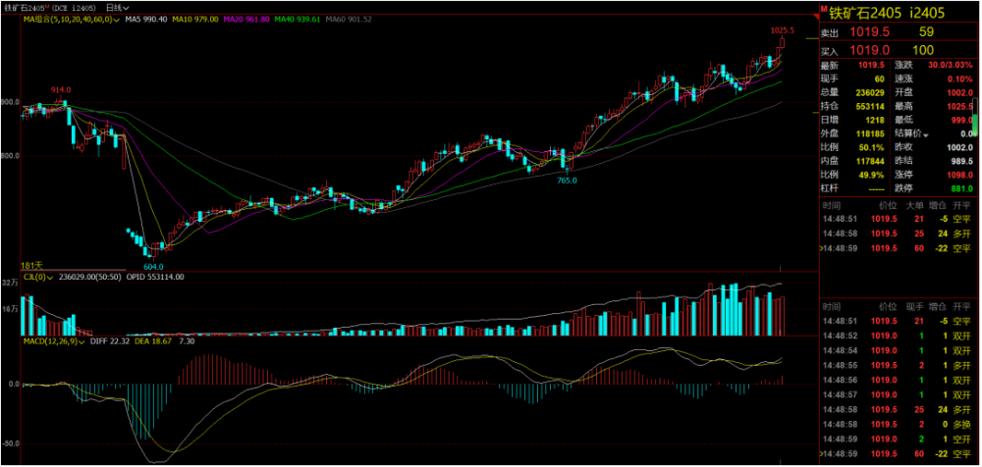Select the 买入 bid price 1019.0

(872, 50)
